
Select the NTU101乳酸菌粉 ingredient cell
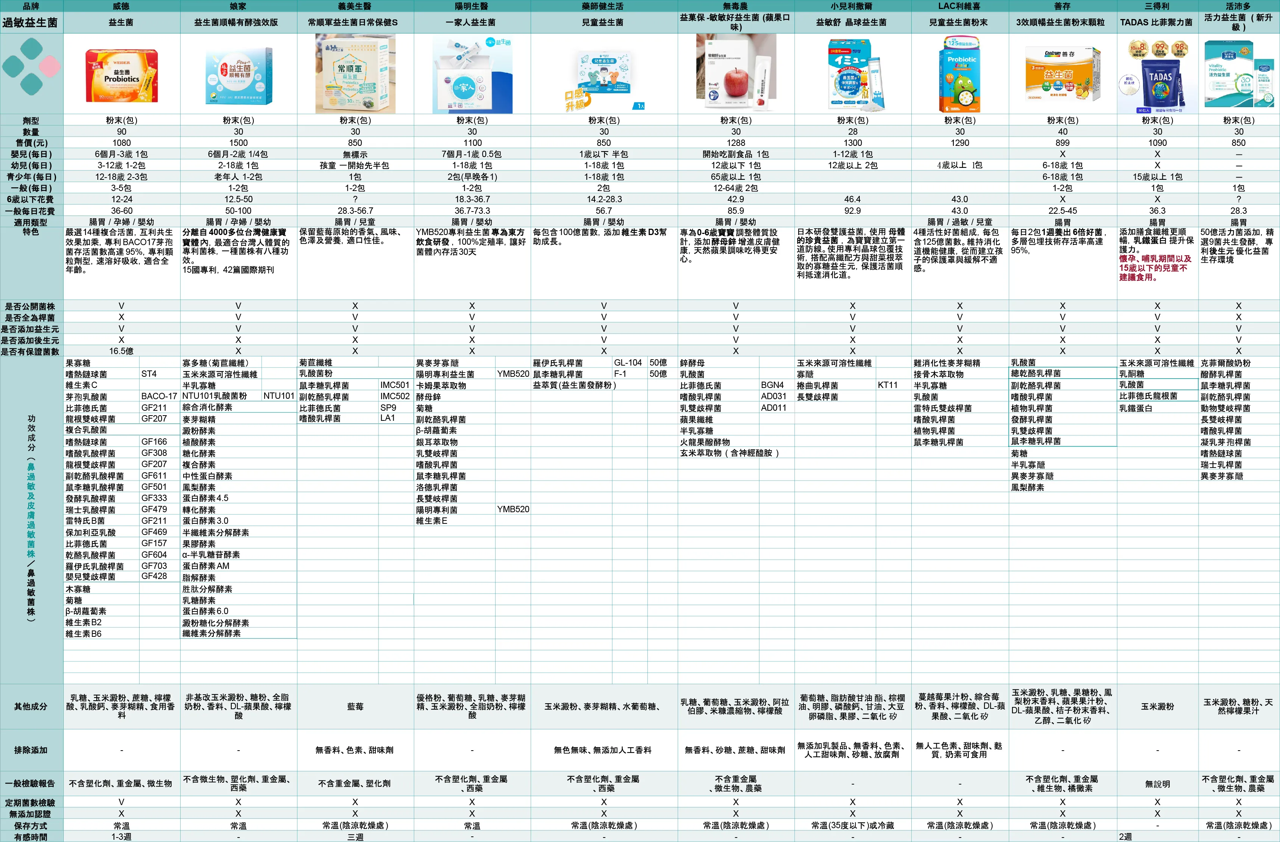click(221, 396)
